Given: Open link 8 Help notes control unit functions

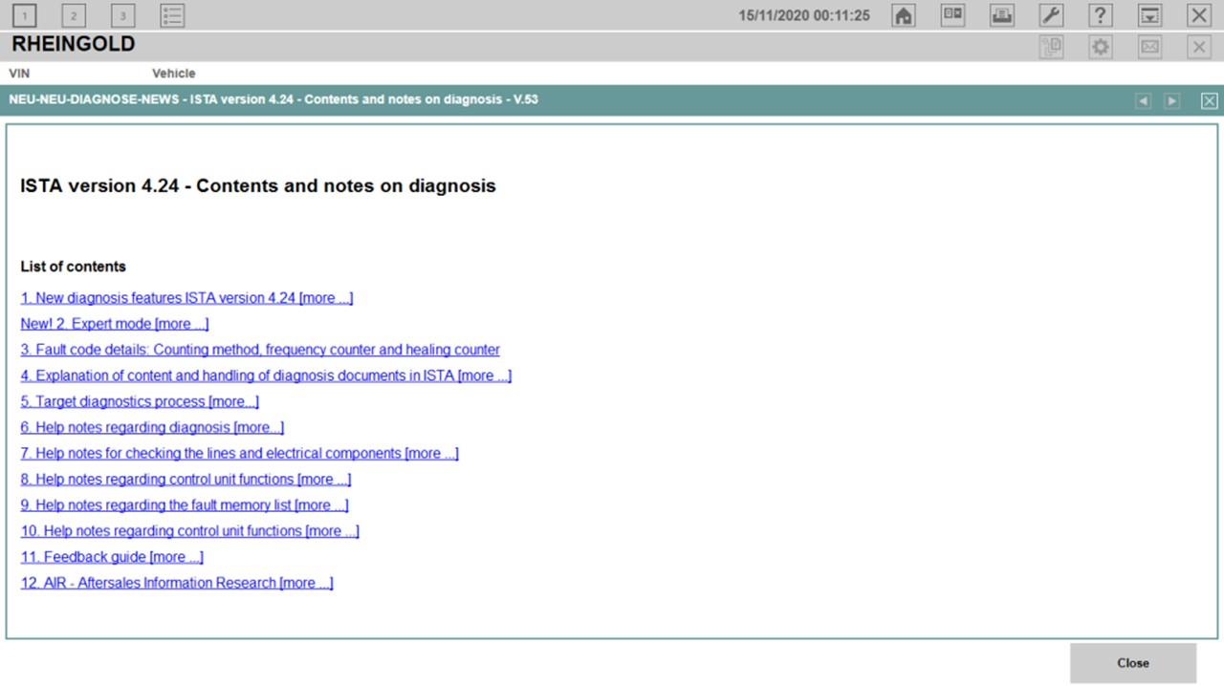Looking at the screenshot, I should click(x=186, y=479).
